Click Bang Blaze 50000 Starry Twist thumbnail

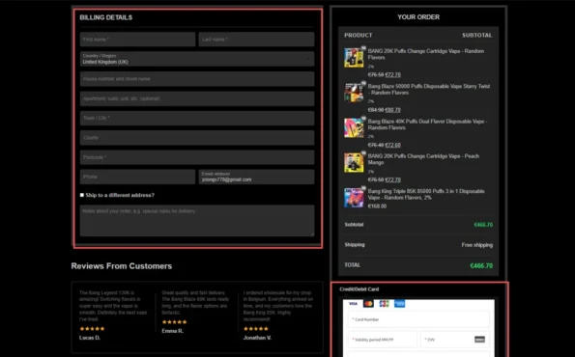(x=354, y=93)
